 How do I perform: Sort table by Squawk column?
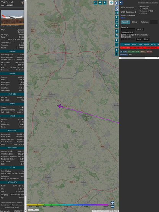[146, 44]
